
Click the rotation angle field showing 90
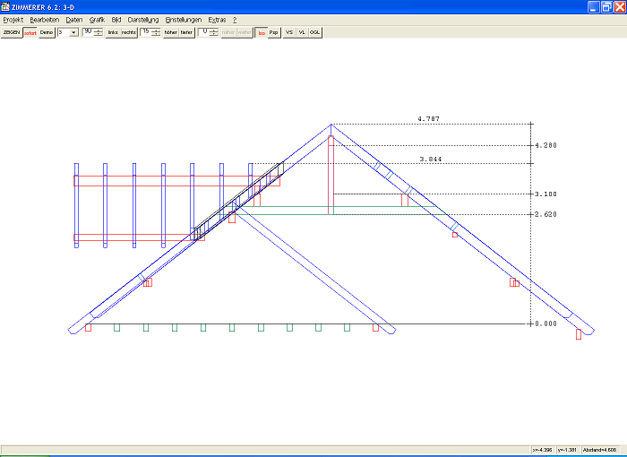88,31
